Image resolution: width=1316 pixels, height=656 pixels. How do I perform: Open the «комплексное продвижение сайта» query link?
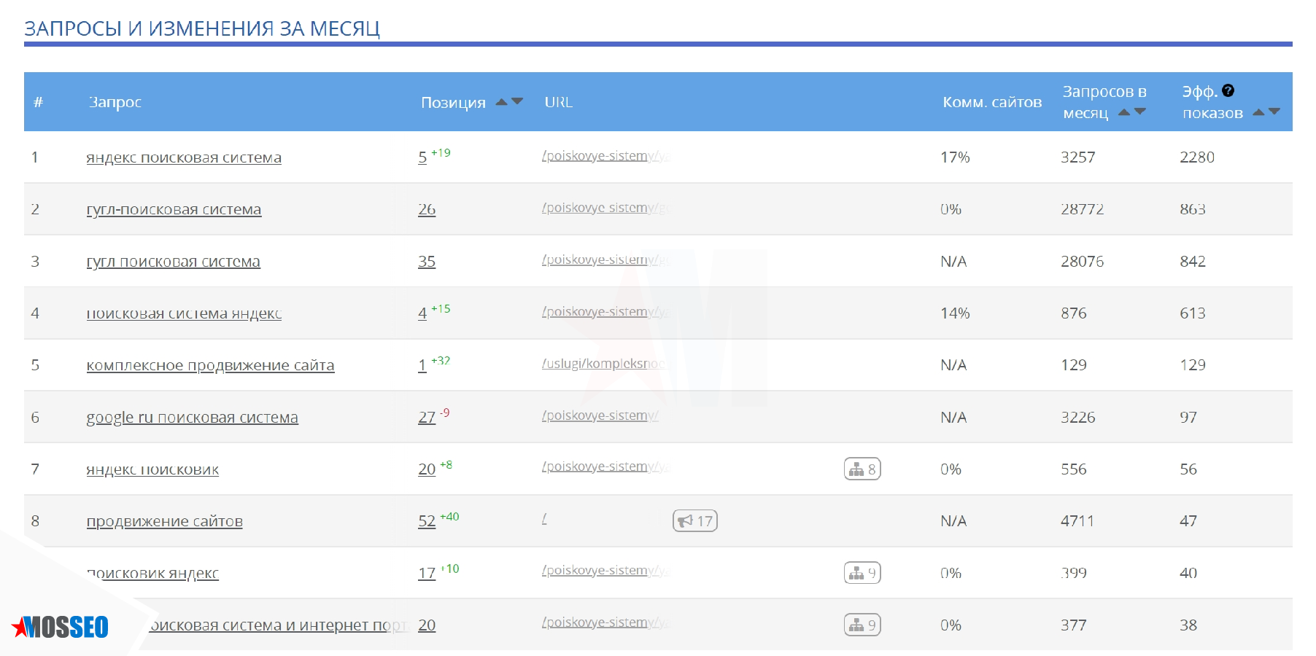tap(211, 365)
